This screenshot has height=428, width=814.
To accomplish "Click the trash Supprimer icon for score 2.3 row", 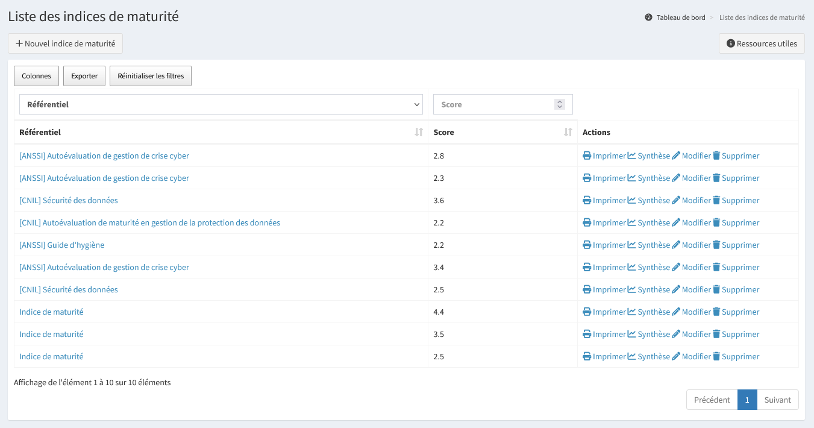I will click(716, 178).
